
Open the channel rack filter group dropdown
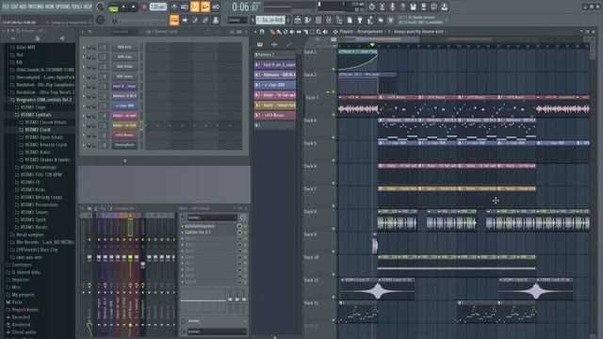pos(123,32)
